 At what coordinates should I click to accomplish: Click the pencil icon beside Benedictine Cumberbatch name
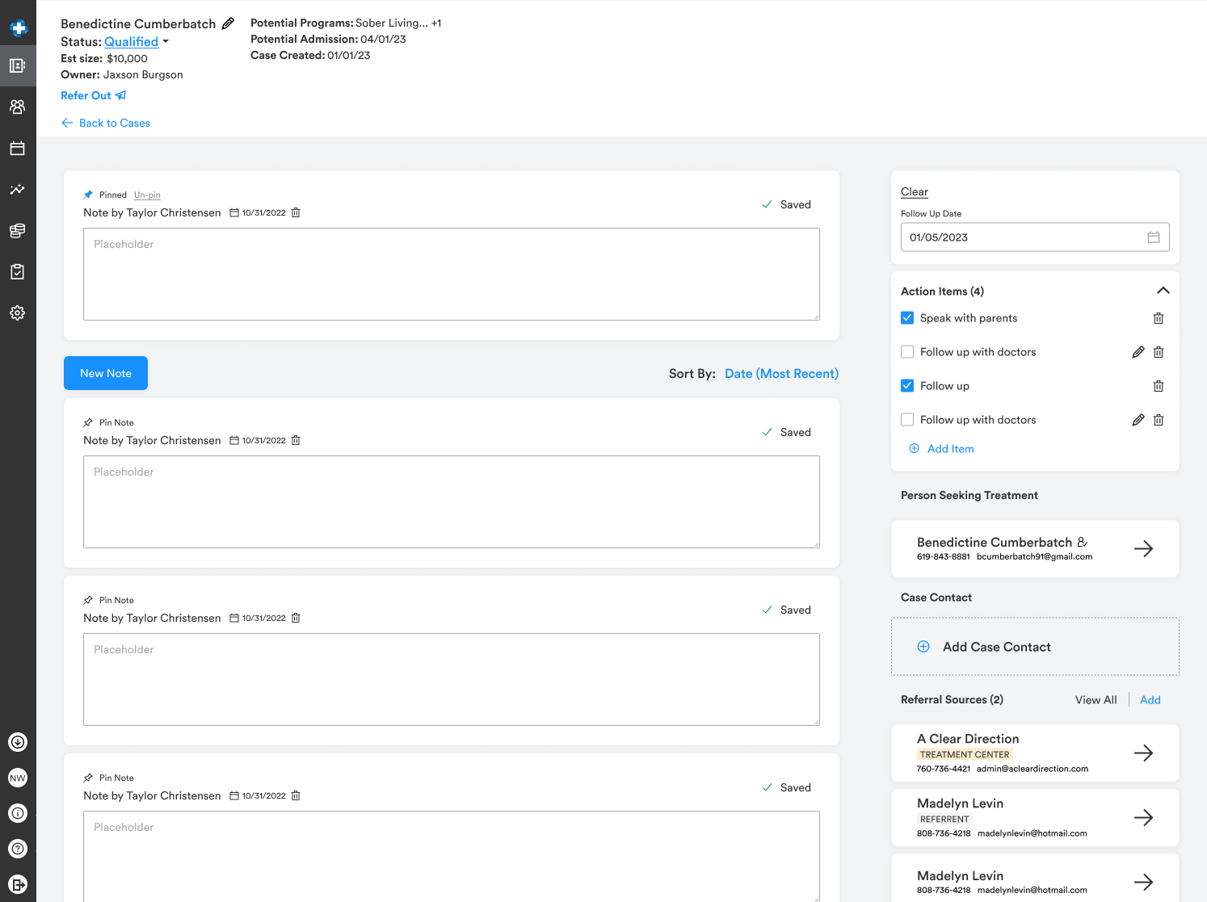(x=228, y=23)
